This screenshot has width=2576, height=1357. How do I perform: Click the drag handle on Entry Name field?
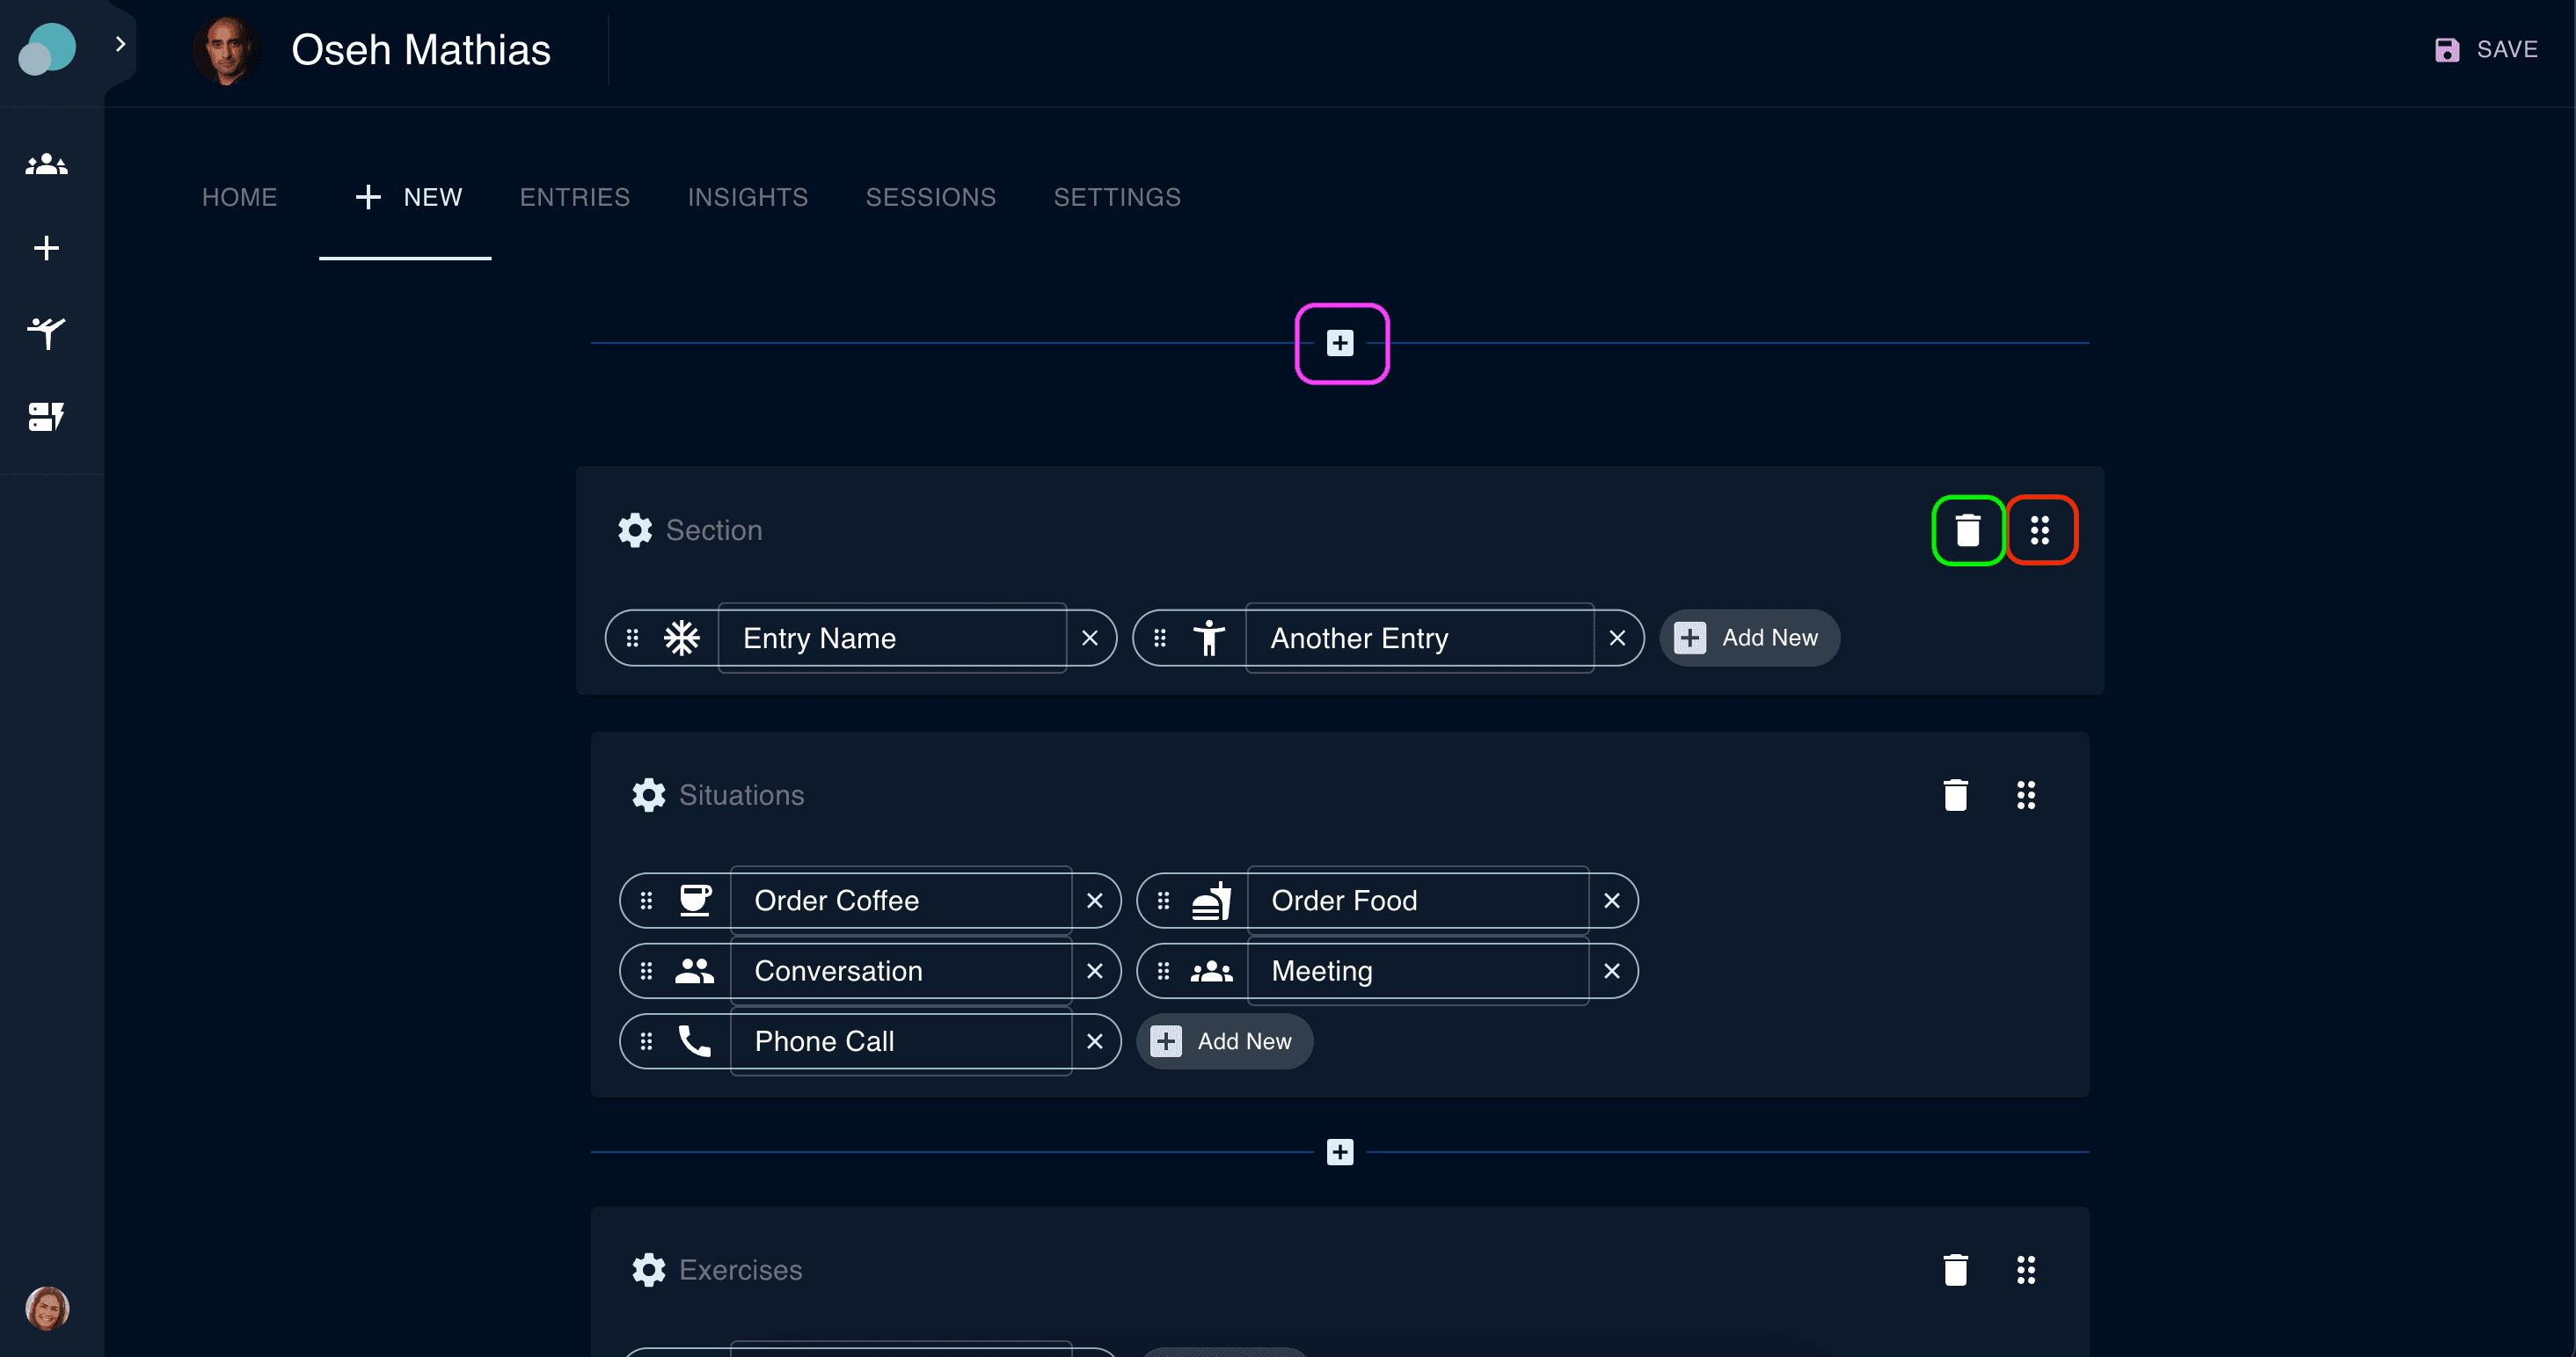point(634,637)
